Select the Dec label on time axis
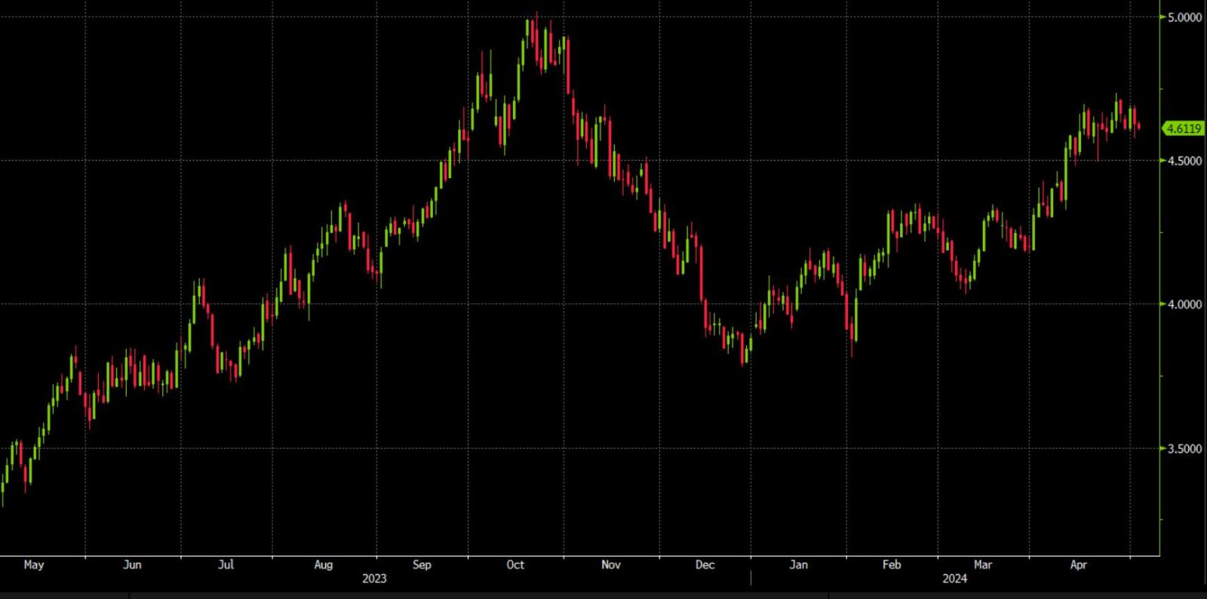The width and height of the screenshot is (1207, 599). (x=705, y=564)
